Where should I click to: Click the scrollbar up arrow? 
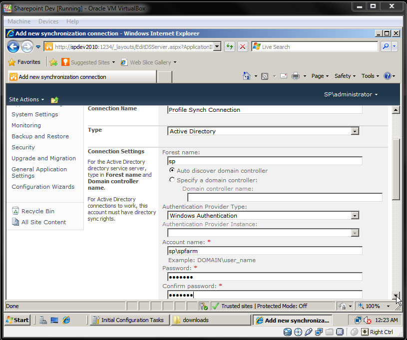click(396, 110)
